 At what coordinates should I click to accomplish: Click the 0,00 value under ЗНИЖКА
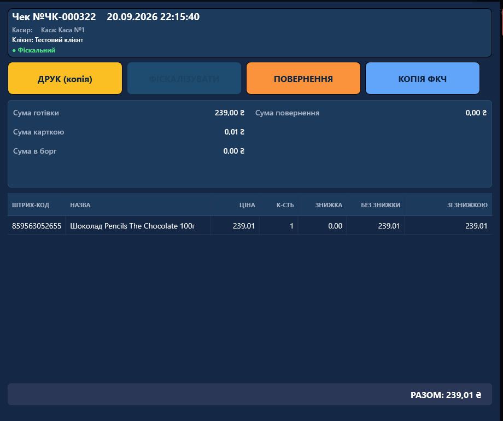(x=335, y=226)
